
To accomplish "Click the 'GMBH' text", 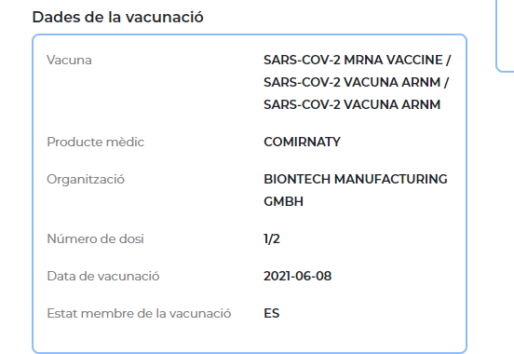I will [x=283, y=201].
